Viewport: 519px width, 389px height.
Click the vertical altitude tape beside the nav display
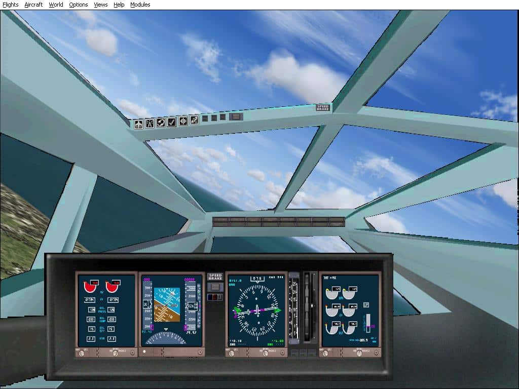pos(293,306)
